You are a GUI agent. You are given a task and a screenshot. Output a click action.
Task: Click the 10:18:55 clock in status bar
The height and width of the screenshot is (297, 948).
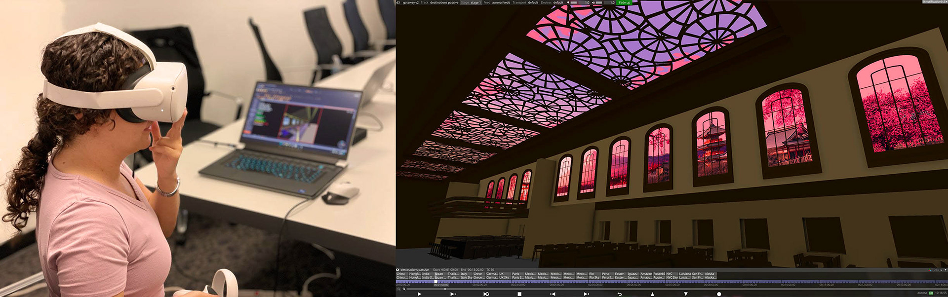pyautogui.click(x=941, y=293)
